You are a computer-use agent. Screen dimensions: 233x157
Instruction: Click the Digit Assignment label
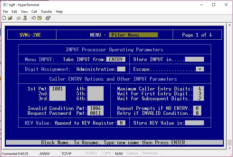click(x=48, y=69)
